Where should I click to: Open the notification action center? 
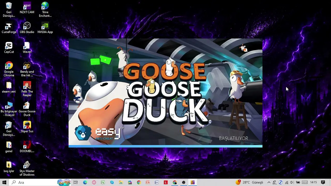pyautogui.click(x=323, y=182)
